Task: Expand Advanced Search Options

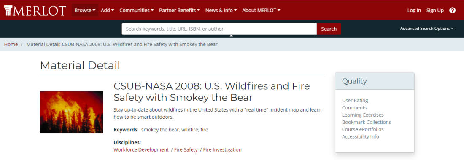Action: click(x=426, y=29)
